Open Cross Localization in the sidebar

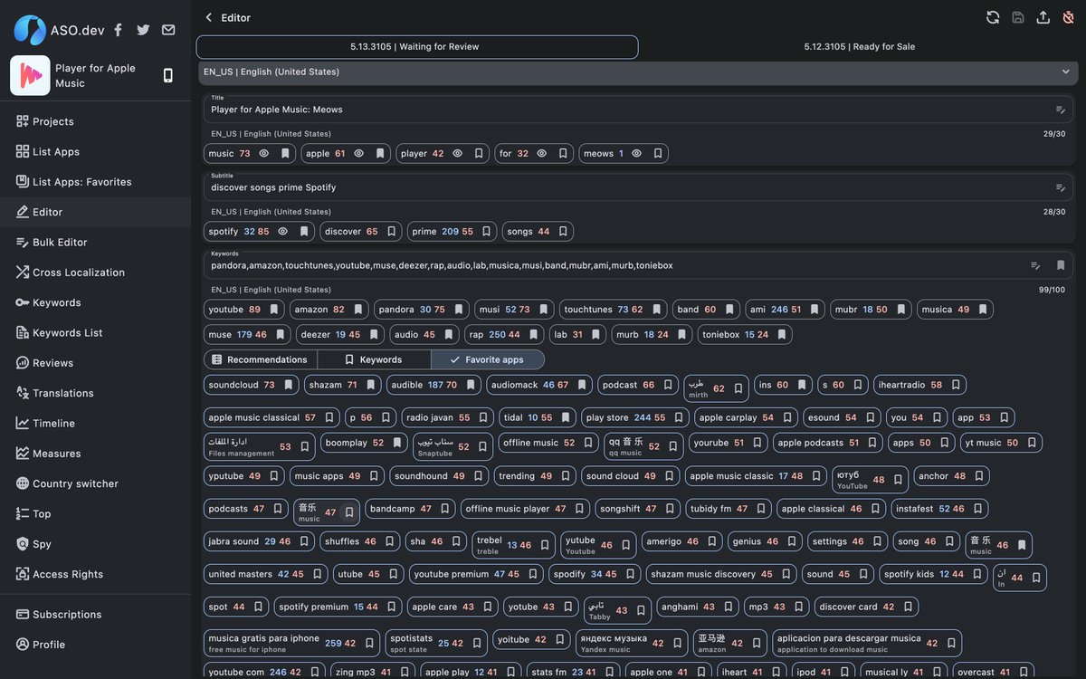[x=95, y=273]
